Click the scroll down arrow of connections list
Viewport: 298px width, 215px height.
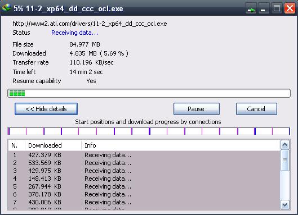(285, 205)
